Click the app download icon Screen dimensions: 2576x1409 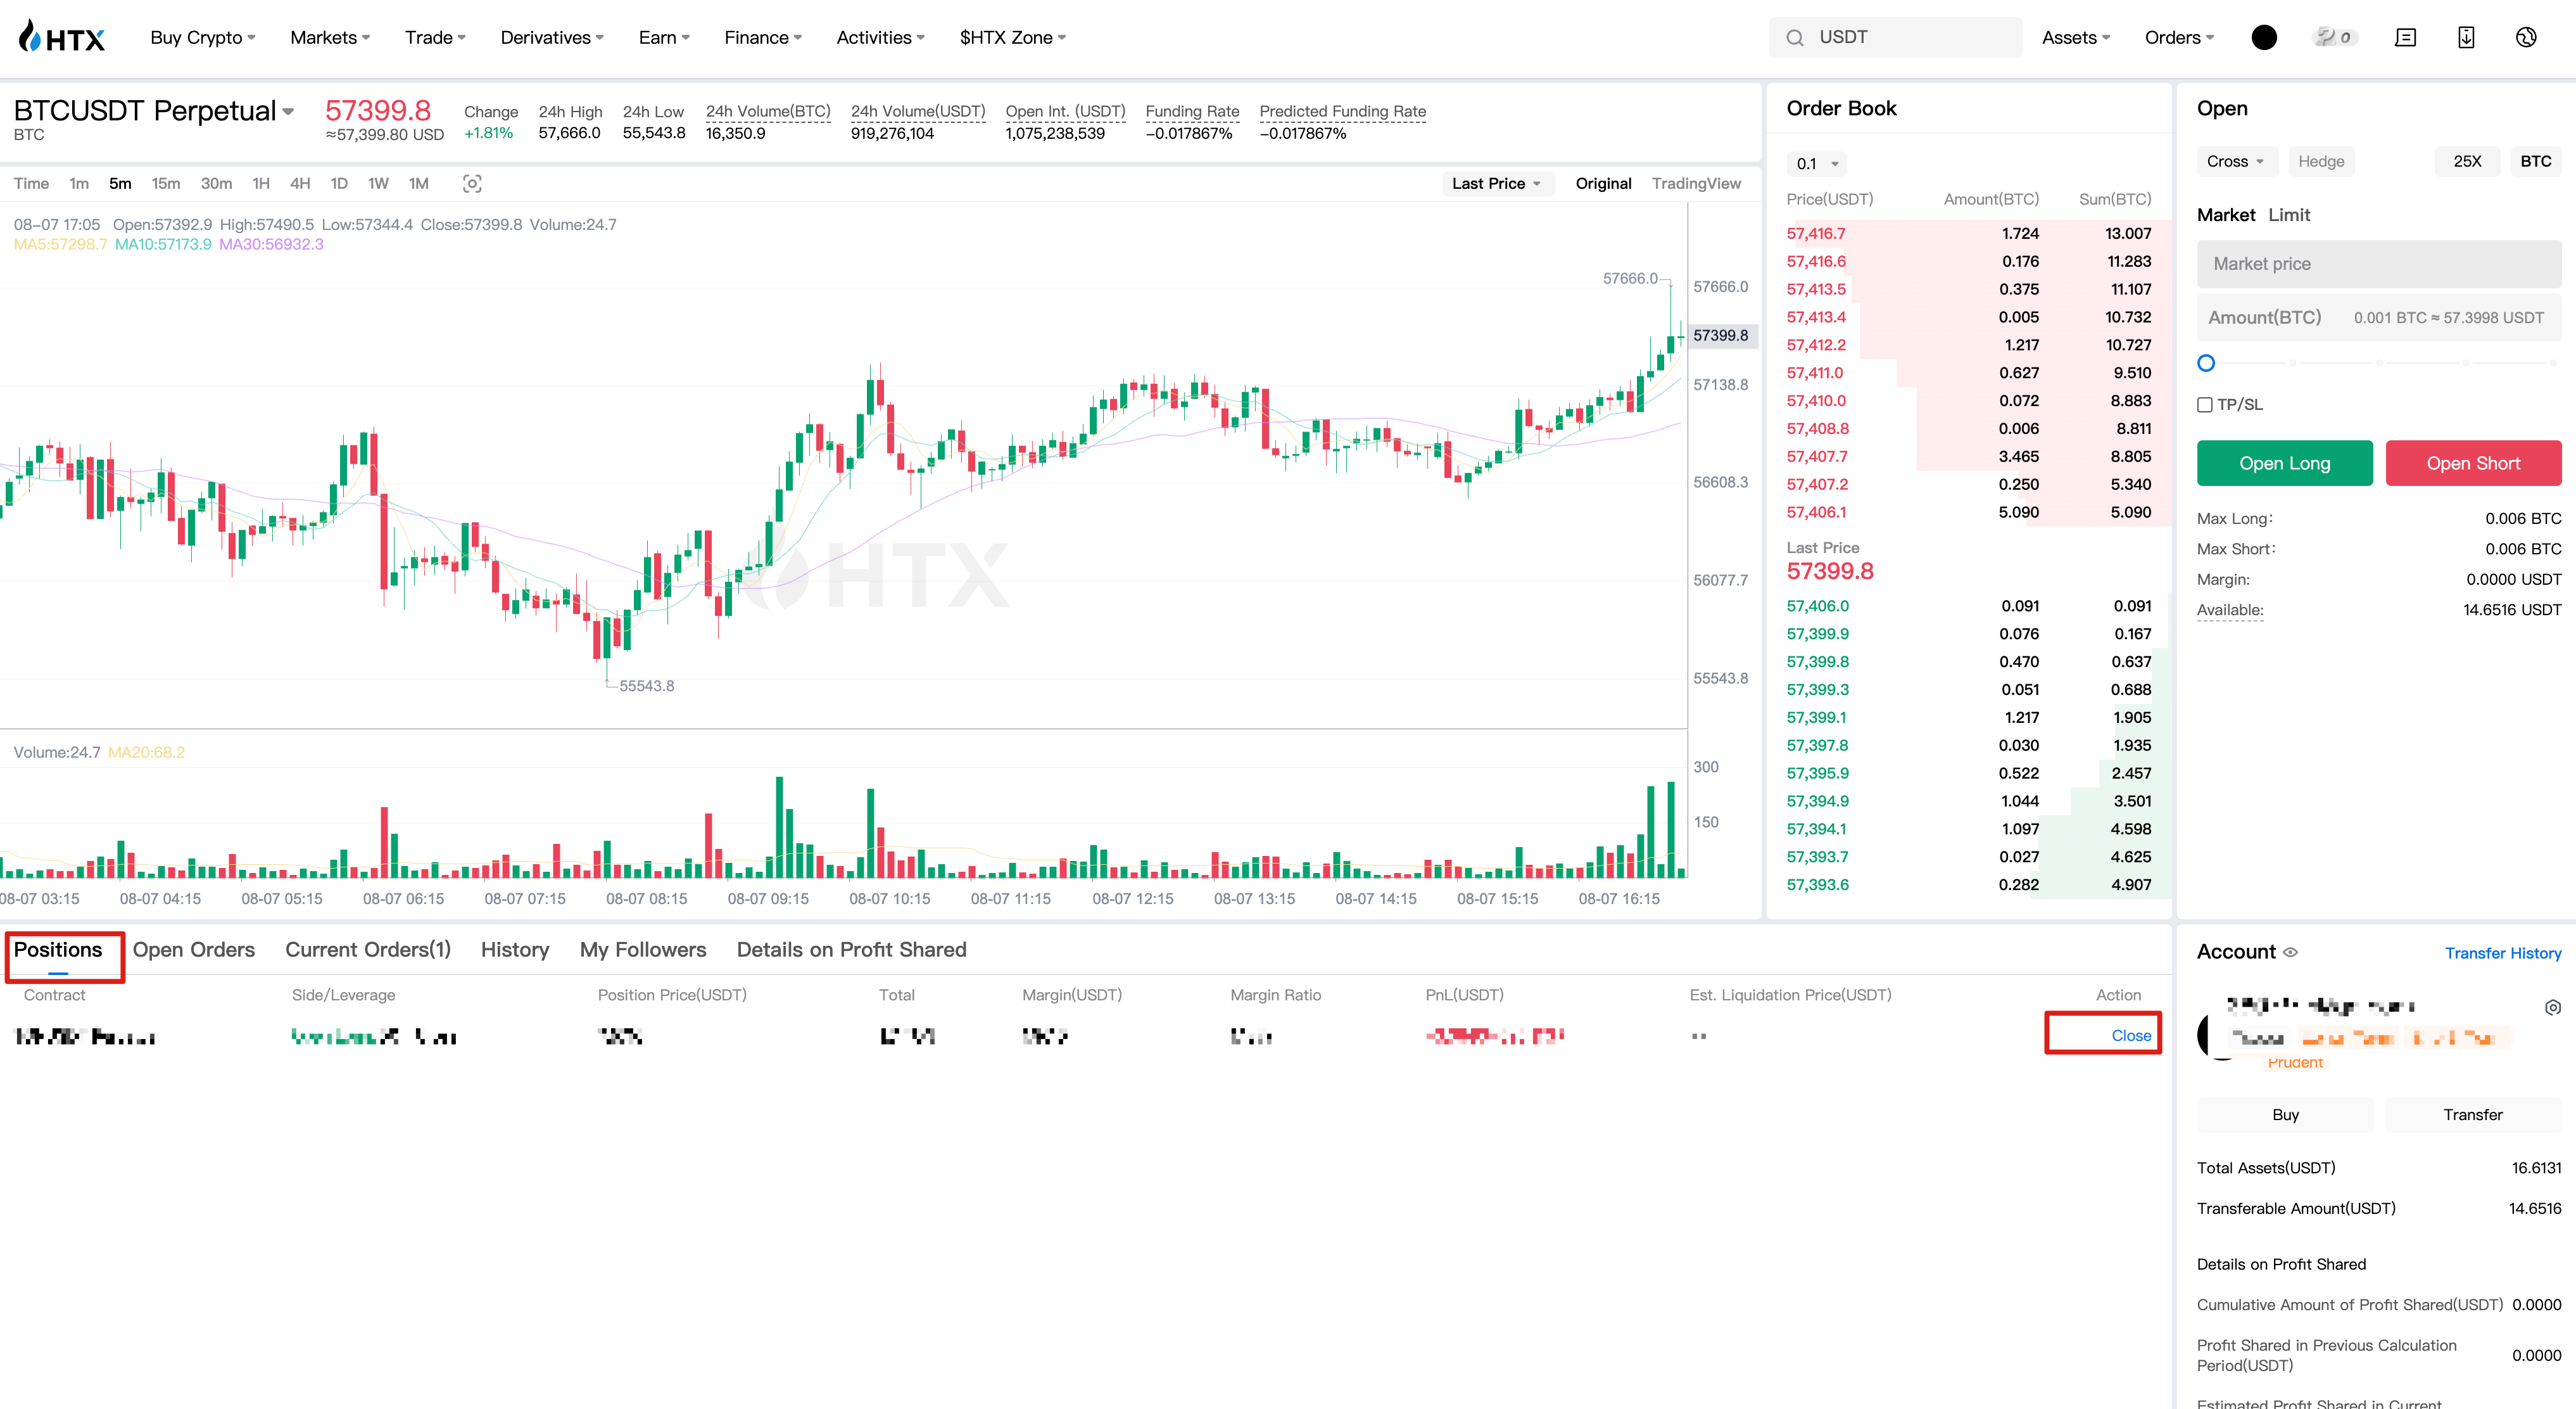pyautogui.click(x=2466, y=37)
